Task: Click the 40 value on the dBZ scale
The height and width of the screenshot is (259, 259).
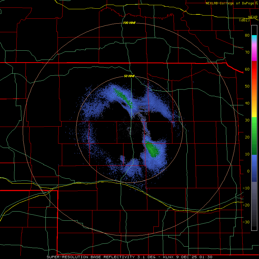Action: (247, 103)
